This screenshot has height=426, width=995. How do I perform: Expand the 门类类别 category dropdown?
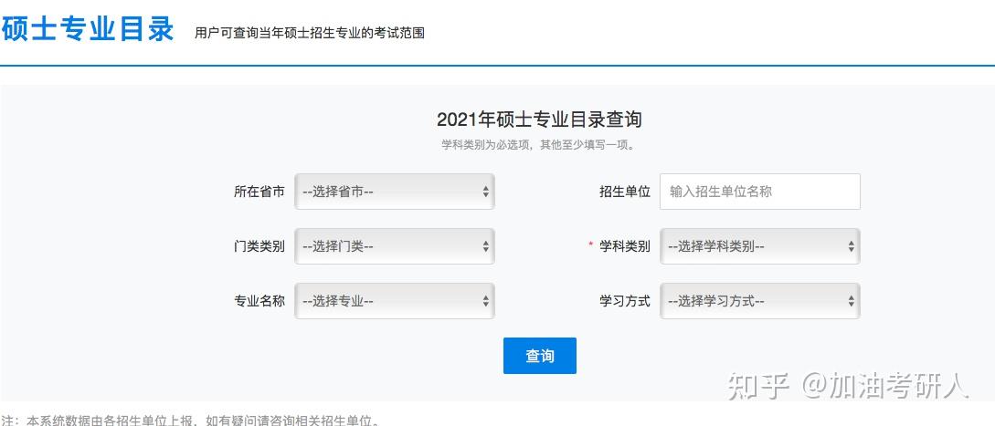[x=394, y=246]
